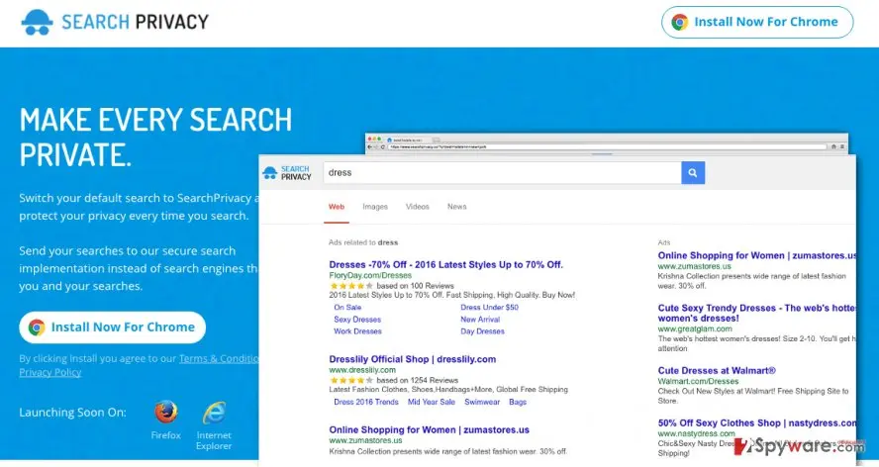The image size is (879, 467).
Task: Open 'Cute Sexy Trendy Dresses' sidebar ad
Action: [757, 313]
